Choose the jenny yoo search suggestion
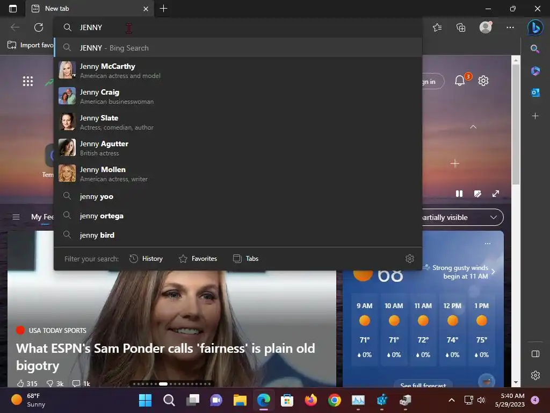Viewport: 550px width, 413px height. click(238, 196)
